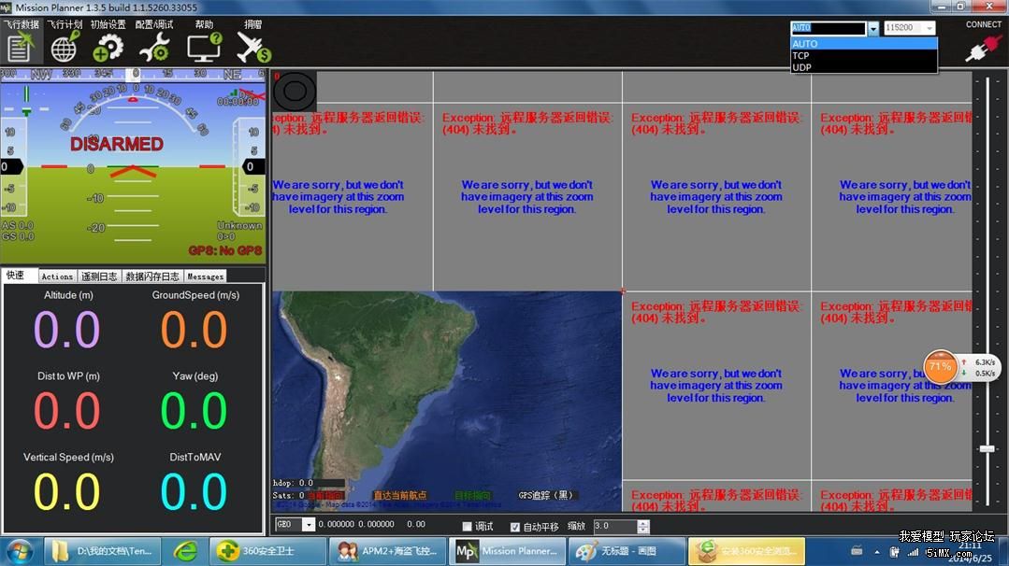Click the Altitude (m) value 0.0

pos(67,331)
